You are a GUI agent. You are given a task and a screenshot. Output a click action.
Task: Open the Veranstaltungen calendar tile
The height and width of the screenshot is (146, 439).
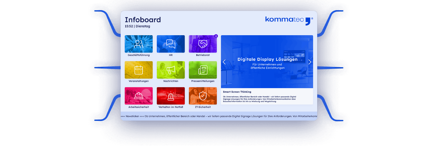tap(139, 70)
